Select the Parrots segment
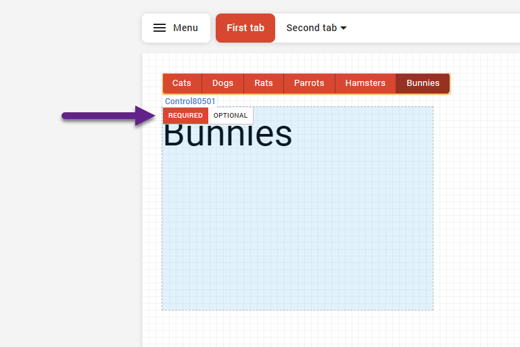520x347 pixels. click(309, 83)
